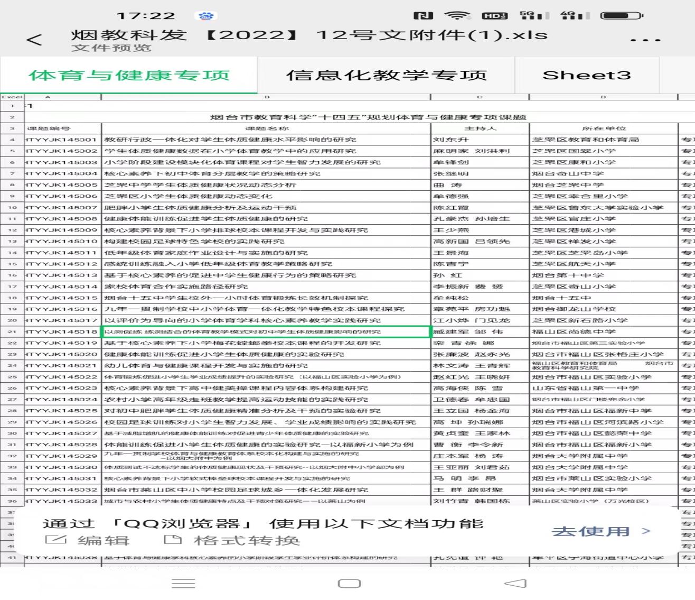Tap the Android back triangle navigation icon

point(515,583)
